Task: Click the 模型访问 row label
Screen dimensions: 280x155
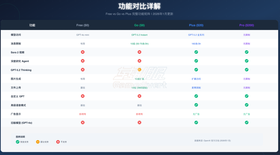Action: 16,35
